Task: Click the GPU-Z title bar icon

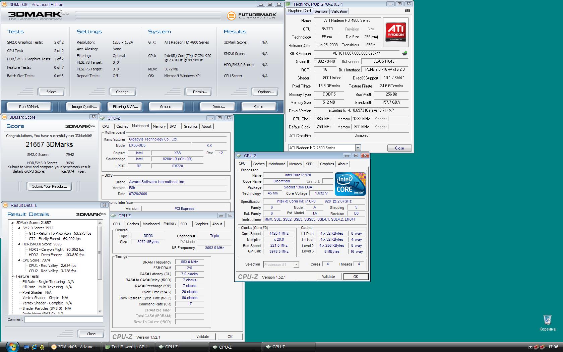Action: pos(289,4)
